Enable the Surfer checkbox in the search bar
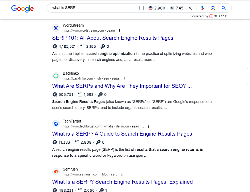The width and height of the screenshot is (250, 192). coord(141,8)
